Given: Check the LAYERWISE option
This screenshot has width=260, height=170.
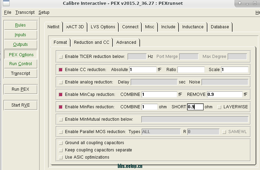Looking at the screenshot, I should coord(219,107).
